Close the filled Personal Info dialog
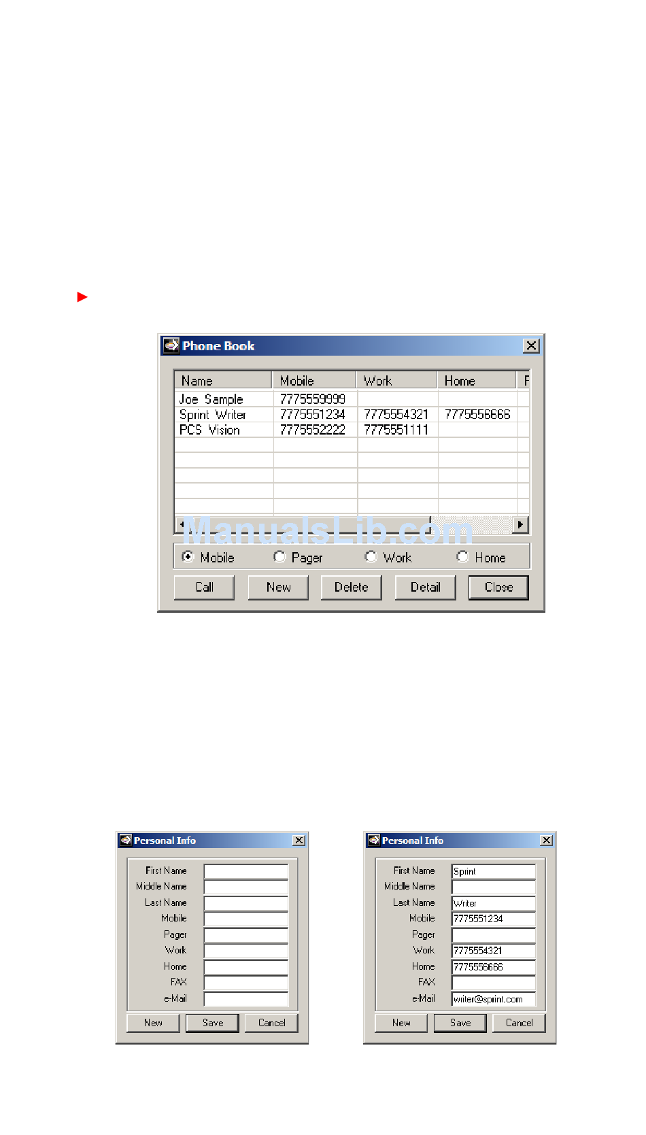This screenshot has height=1135, width=646. [546, 841]
